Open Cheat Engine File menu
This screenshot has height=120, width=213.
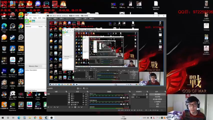26,18
